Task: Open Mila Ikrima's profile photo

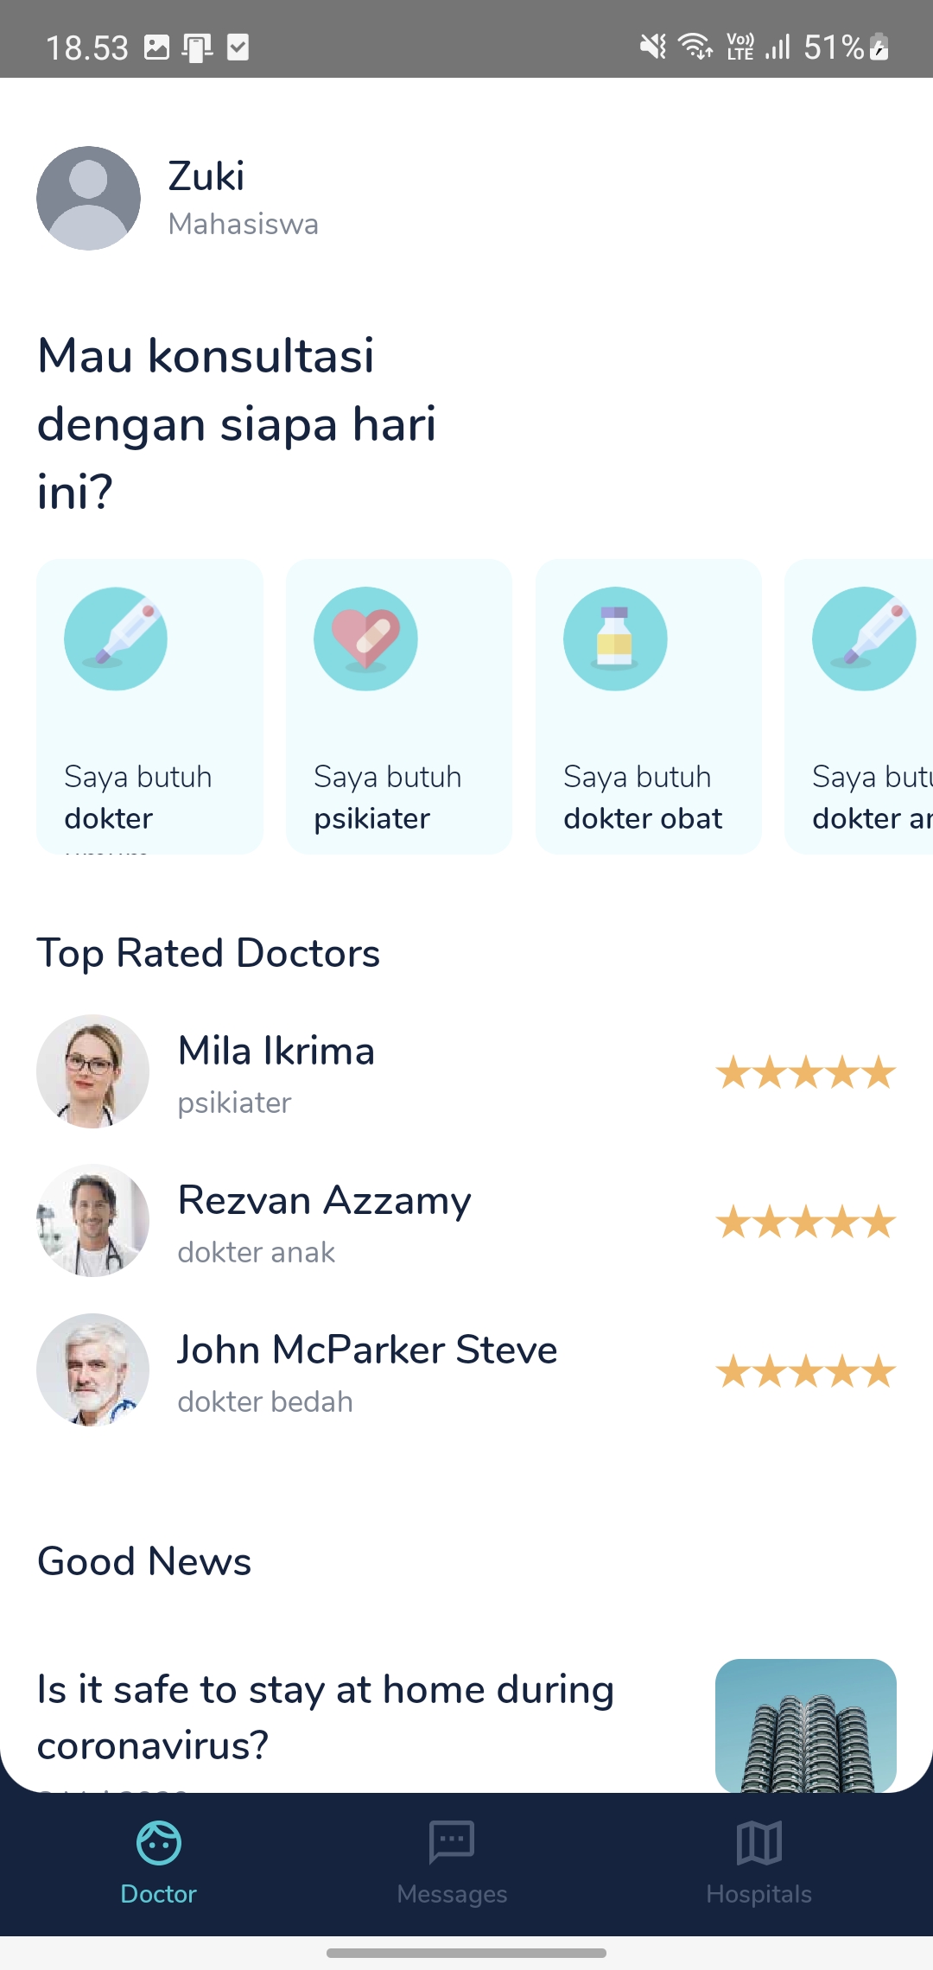Action: [x=92, y=1071]
